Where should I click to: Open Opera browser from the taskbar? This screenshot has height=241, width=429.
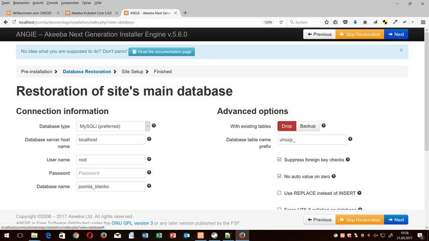[x=90, y=235]
